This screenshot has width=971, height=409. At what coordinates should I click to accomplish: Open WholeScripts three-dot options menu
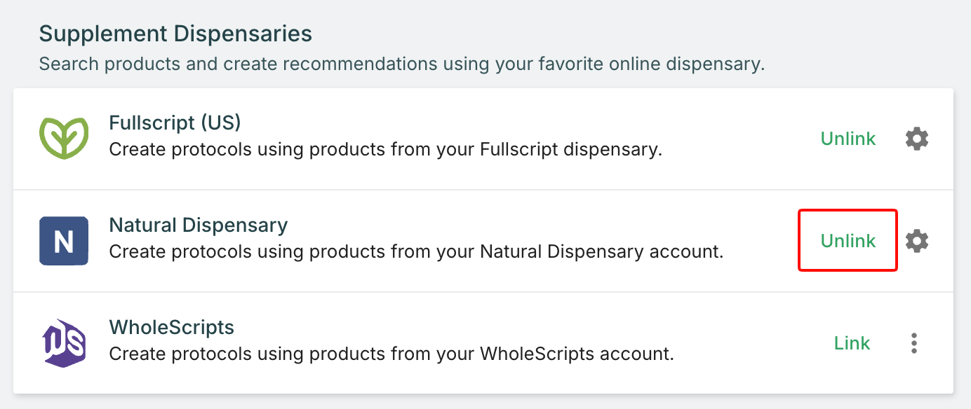point(913,343)
